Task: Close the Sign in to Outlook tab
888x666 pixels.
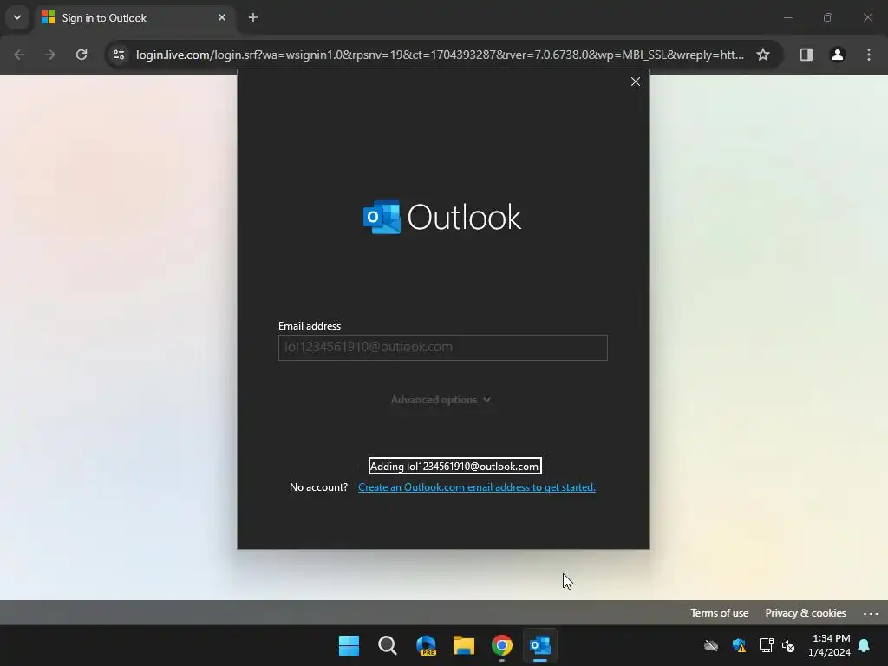Action: (x=222, y=18)
